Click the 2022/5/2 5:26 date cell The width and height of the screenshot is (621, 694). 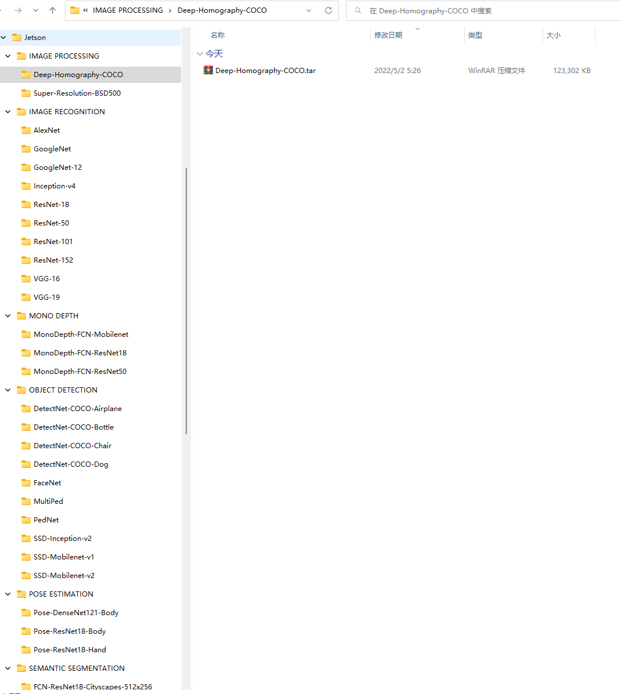coord(398,70)
